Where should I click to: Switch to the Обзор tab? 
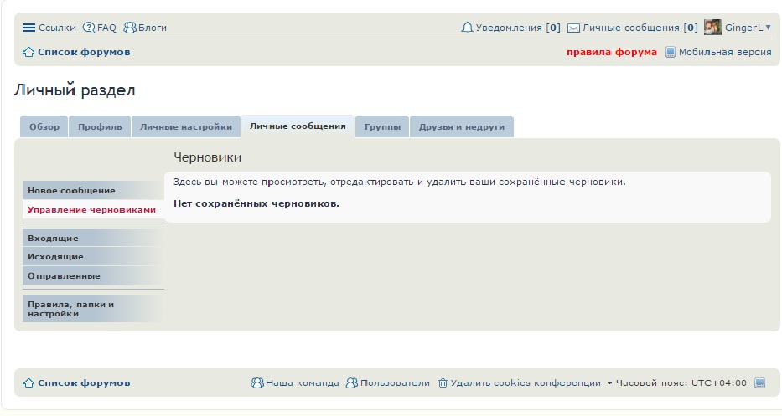(x=44, y=127)
